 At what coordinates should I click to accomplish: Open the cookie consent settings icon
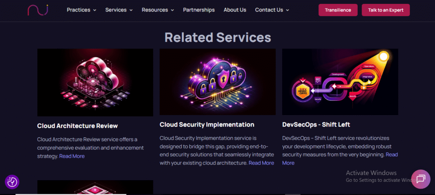12,182
